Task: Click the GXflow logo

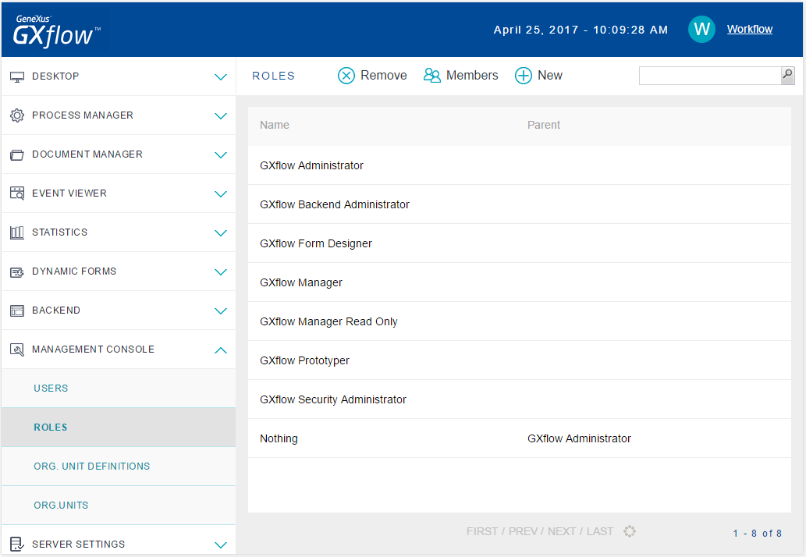Action: click(56, 31)
